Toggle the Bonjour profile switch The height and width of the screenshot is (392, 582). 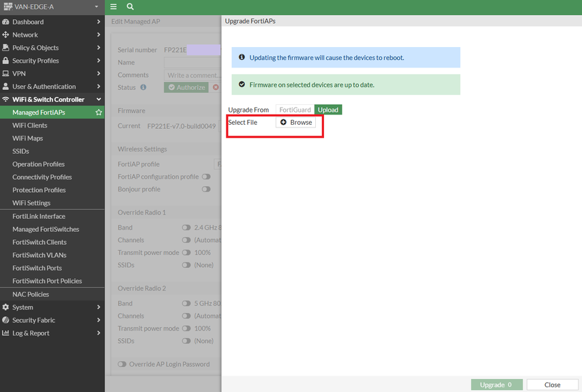(206, 189)
